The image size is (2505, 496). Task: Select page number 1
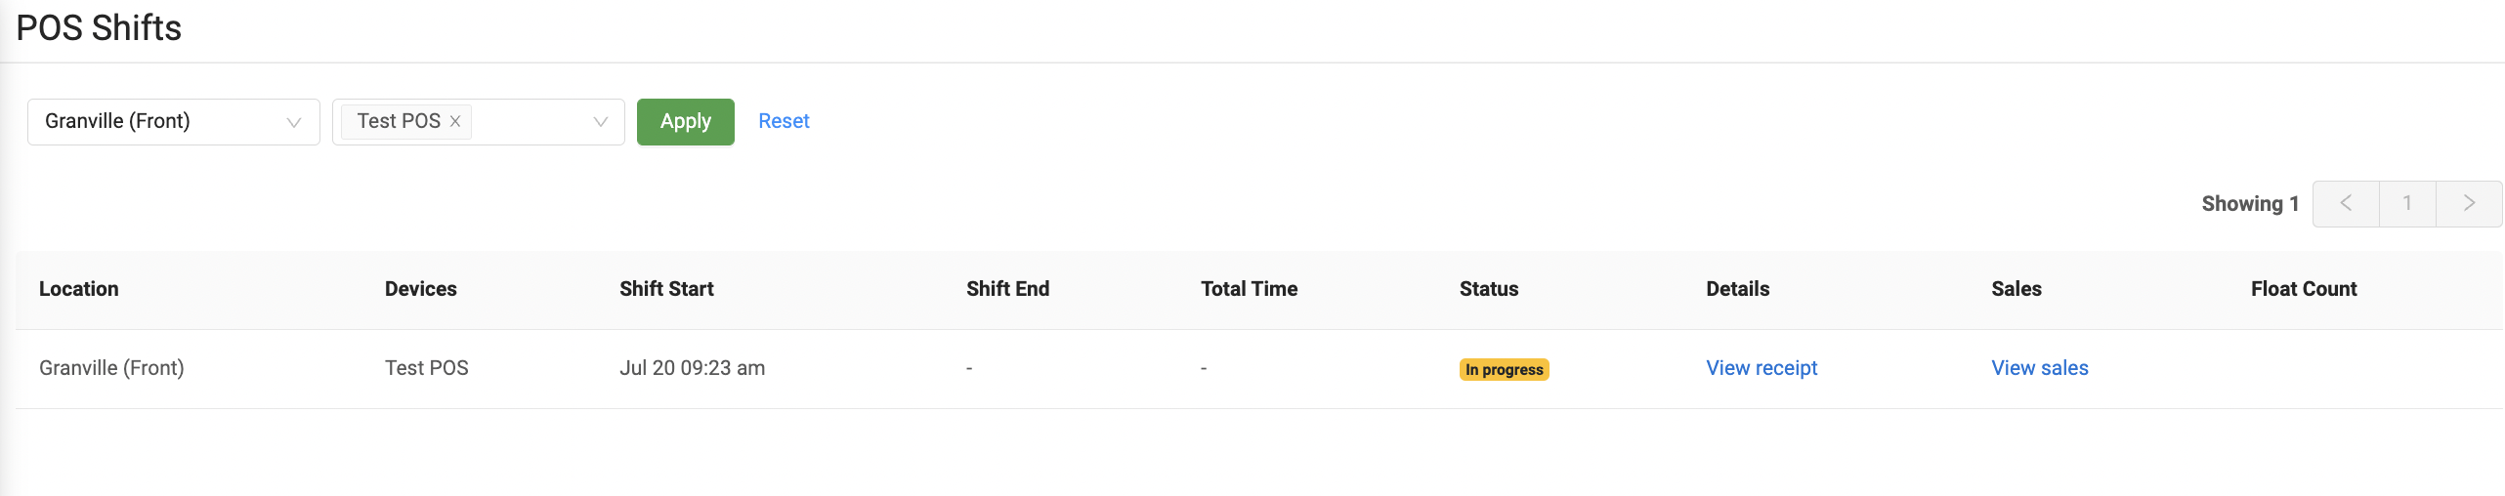point(2407,203)
